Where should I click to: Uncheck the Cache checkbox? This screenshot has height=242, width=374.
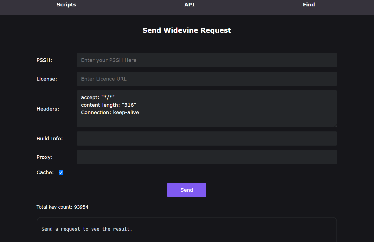tap(61, 173)
